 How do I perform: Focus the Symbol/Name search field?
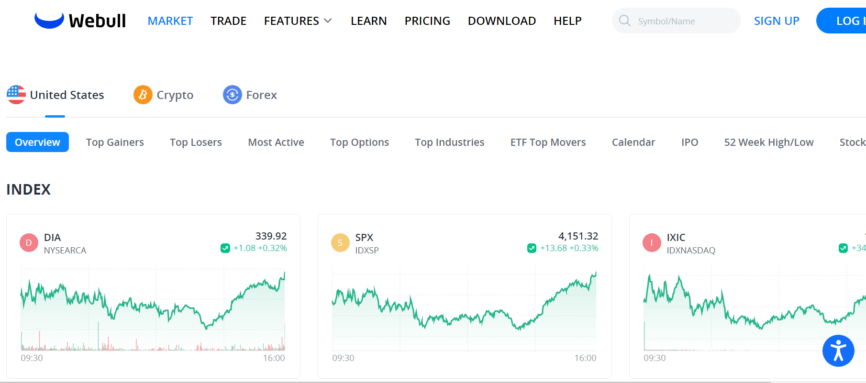[676, 21]
